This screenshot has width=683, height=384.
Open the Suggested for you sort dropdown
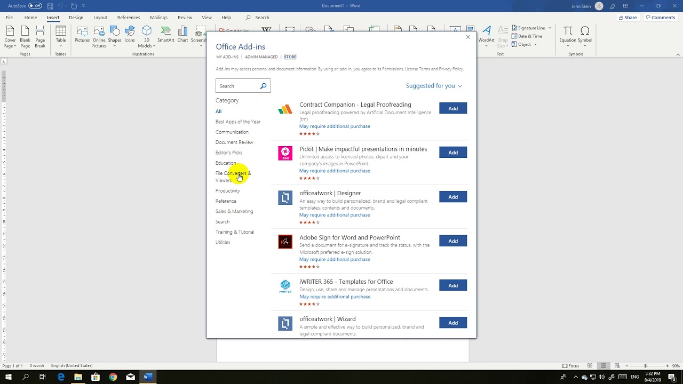point(434,86)
